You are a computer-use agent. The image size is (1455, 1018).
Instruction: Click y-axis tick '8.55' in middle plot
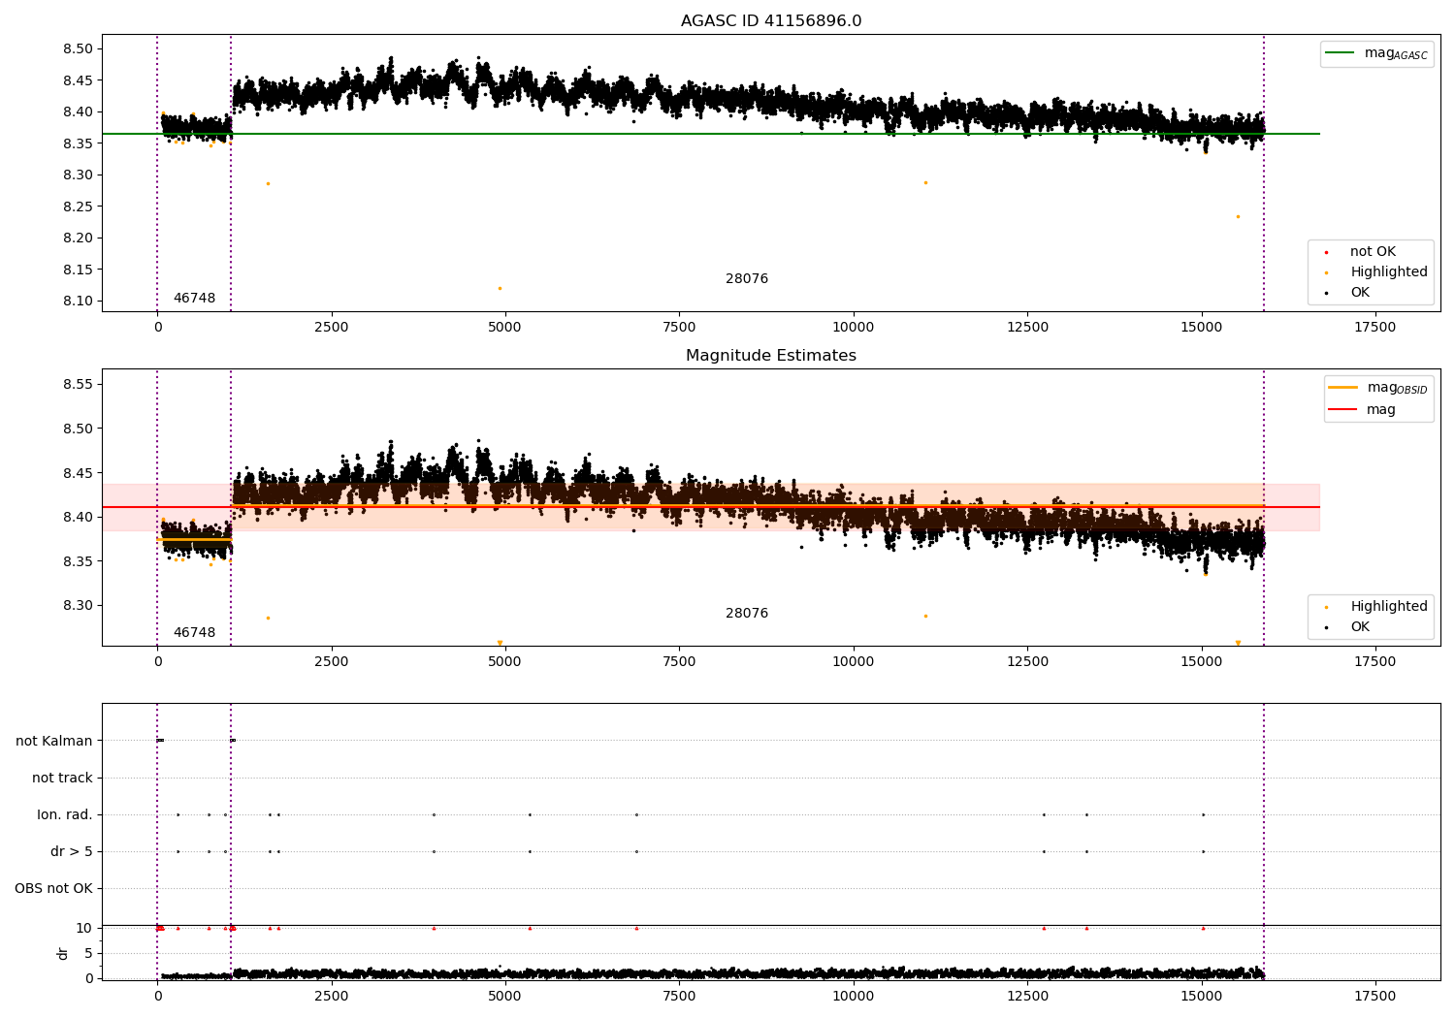78,384
